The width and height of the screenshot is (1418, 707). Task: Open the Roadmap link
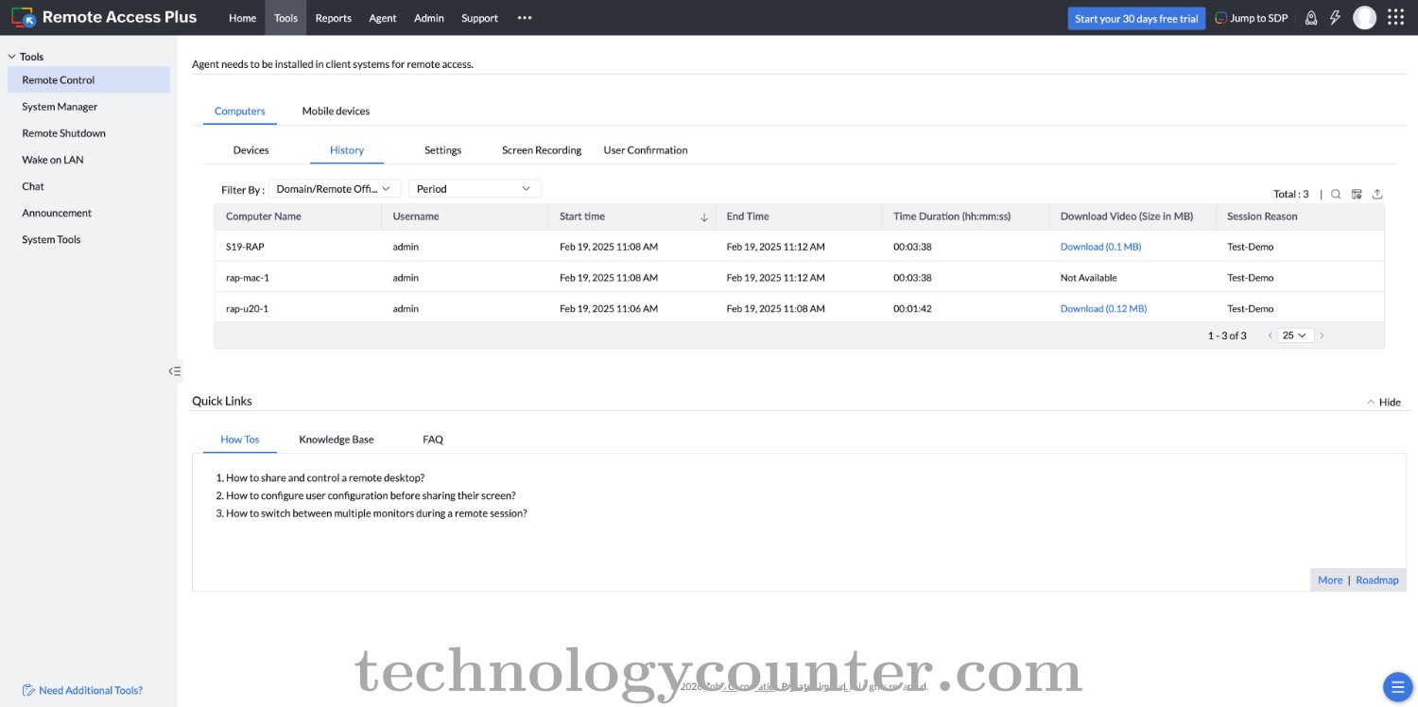point(1377,580)
